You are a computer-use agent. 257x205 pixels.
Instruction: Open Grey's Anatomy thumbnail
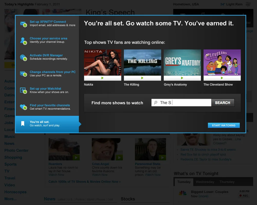click(x=182, y=63)
